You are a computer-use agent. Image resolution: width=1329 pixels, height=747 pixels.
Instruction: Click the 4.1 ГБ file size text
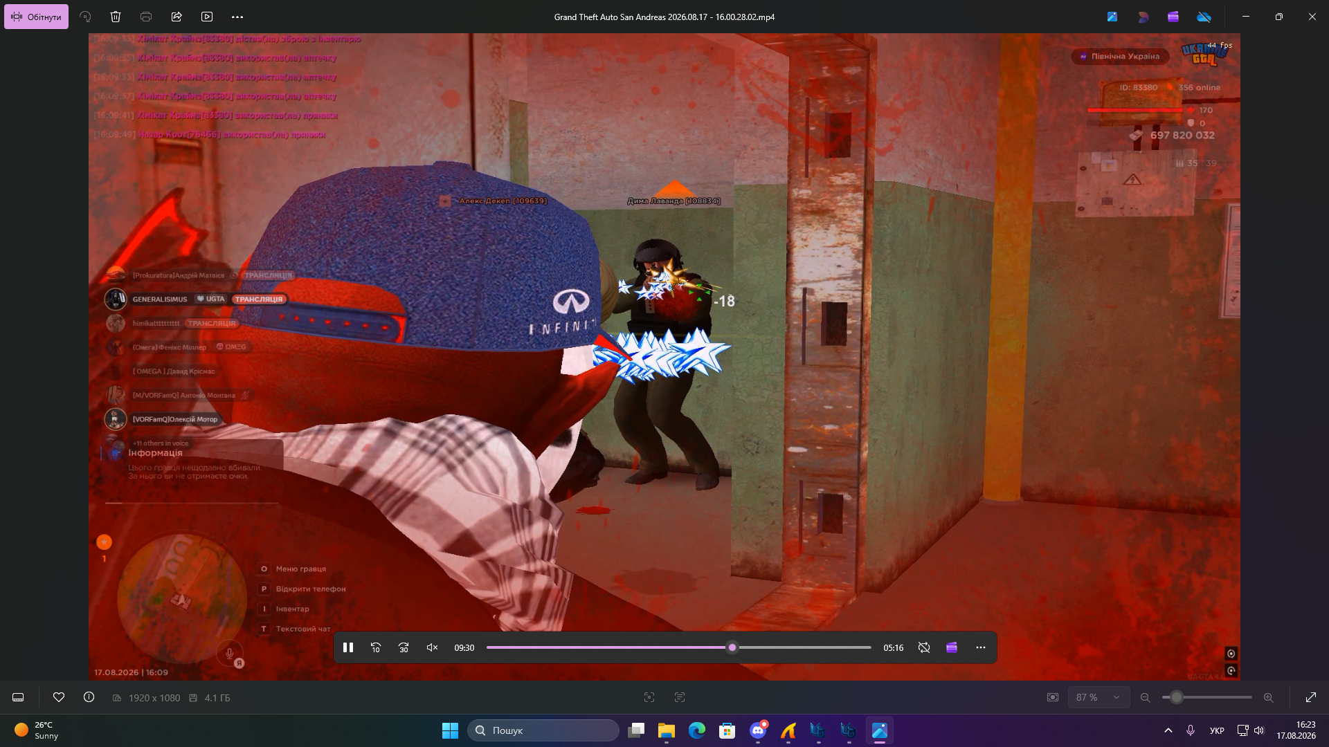(x=217, y=698)
